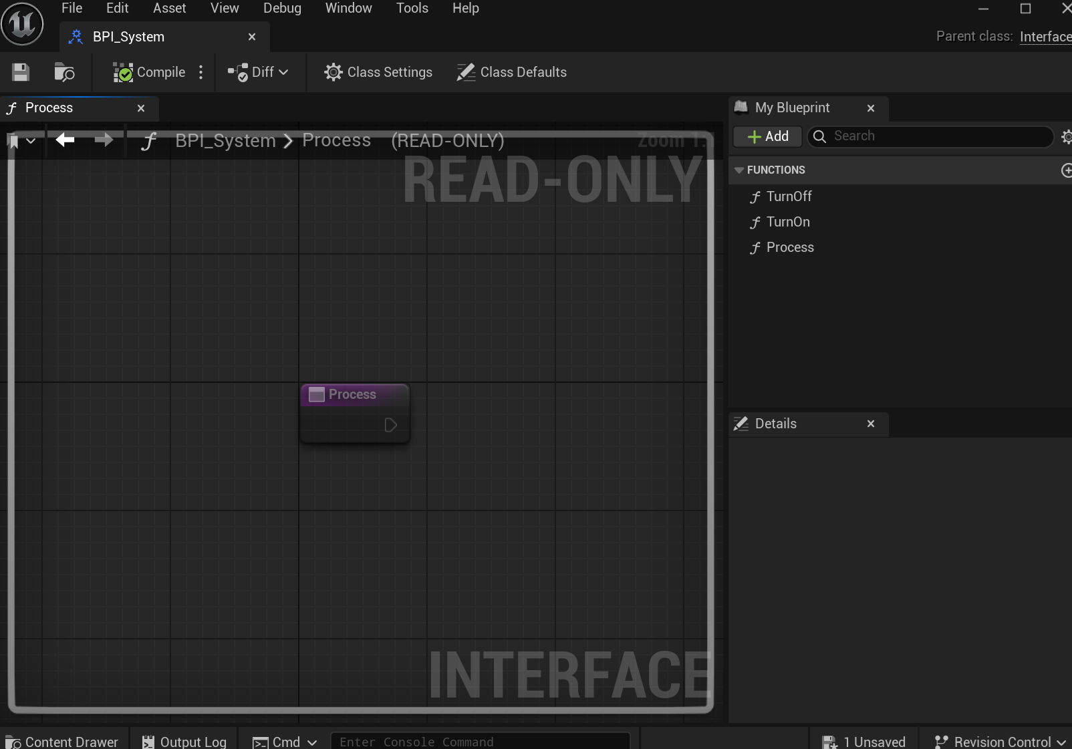Close the My Blueprint panel
The width and height of the screenshot is (1072, 749).
(871, 108)
